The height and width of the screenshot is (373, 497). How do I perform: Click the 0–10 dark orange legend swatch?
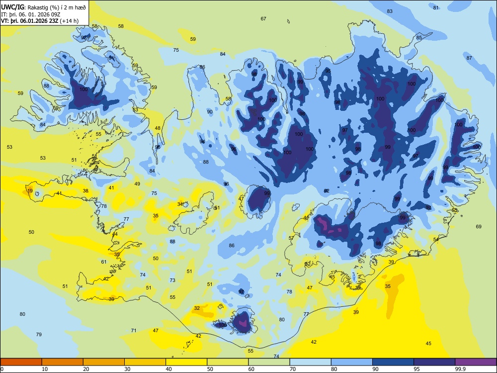point(21,362)
